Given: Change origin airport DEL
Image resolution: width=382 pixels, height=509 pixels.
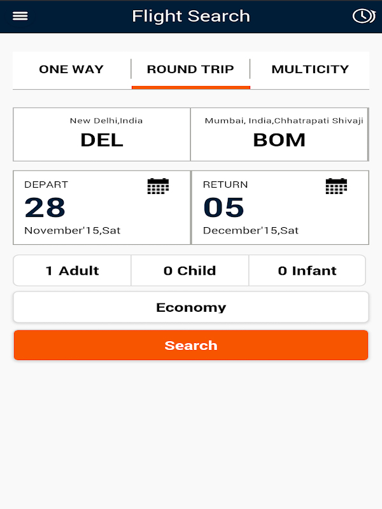Looking at the screenshot, I should click(x=102, y=141).
